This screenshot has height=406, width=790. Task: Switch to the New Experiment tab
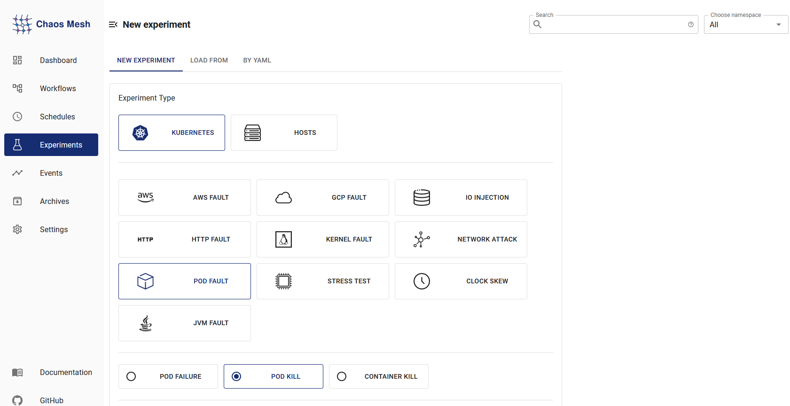[146, 60]
